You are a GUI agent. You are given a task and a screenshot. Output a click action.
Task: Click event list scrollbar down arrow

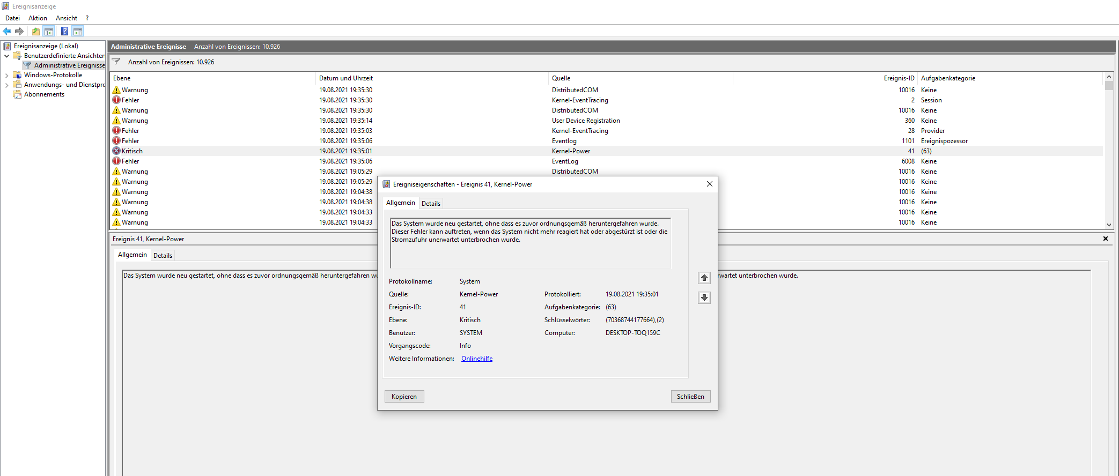click(1109, 225)
